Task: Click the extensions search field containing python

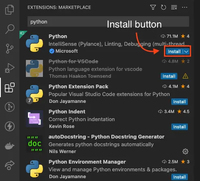Action: tap(108, 21)
